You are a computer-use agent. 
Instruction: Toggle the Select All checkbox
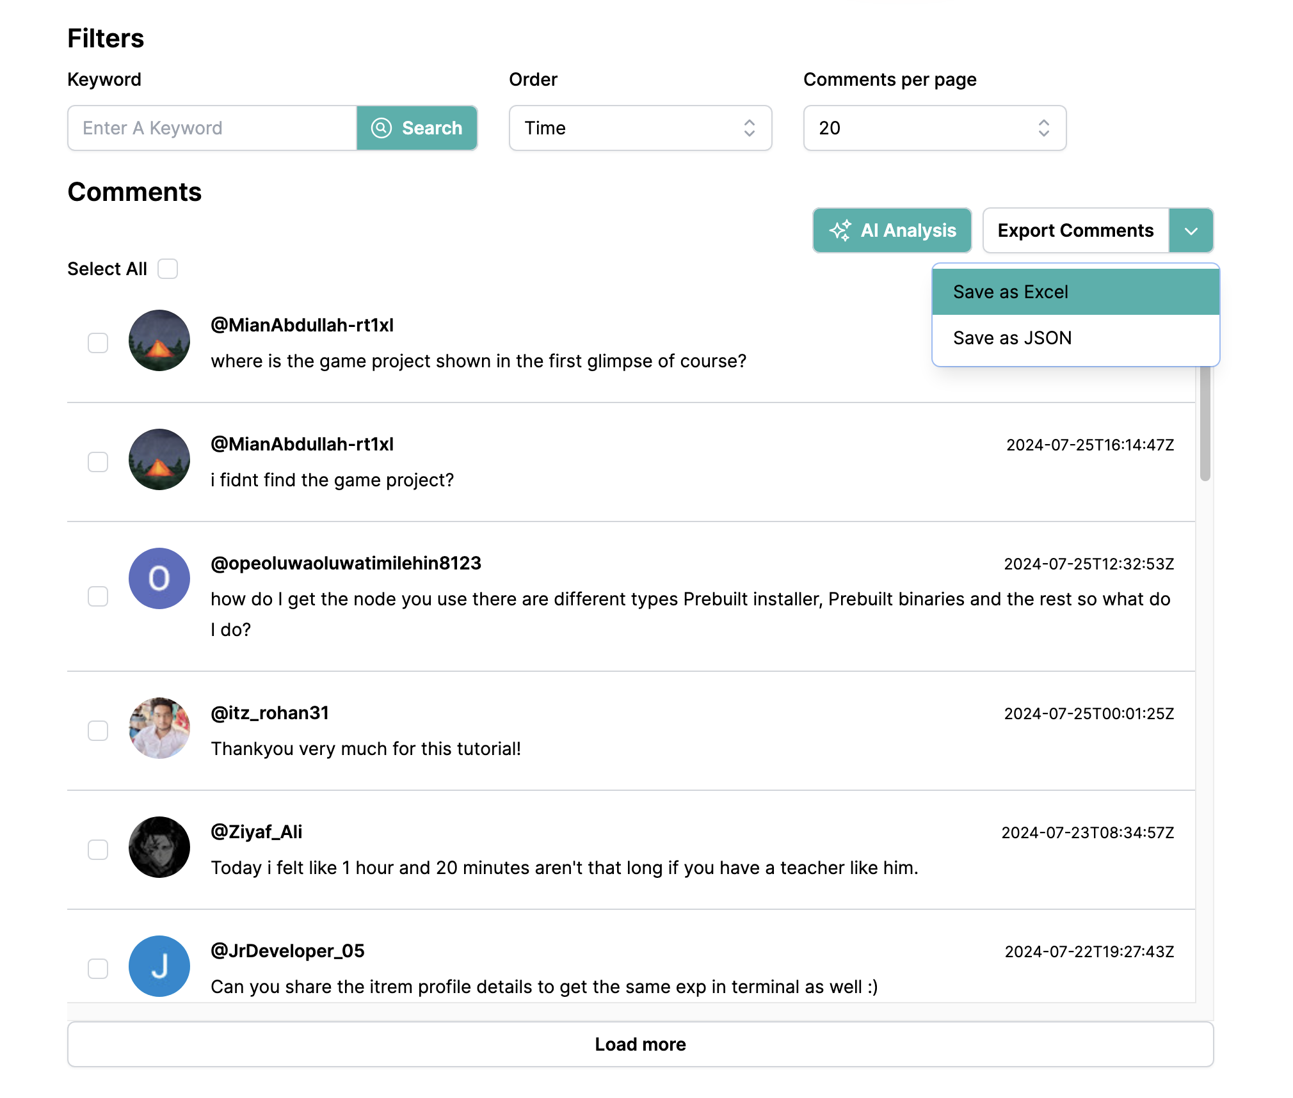tap(169, 268)
